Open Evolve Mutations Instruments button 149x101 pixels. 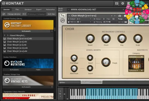pos(14,70)
